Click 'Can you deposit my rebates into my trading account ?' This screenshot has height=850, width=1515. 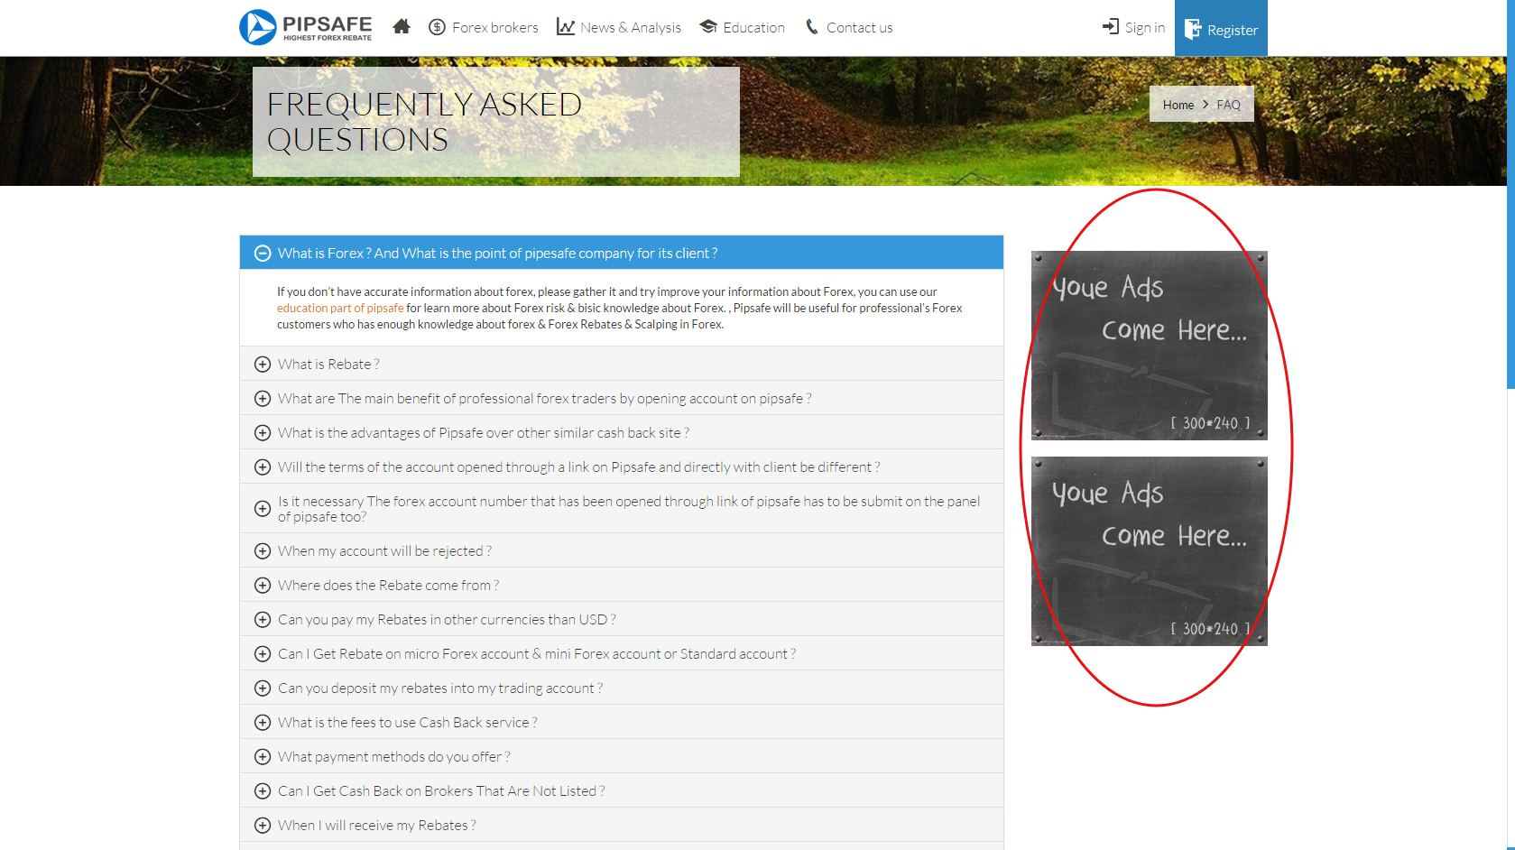coord(440,688)
